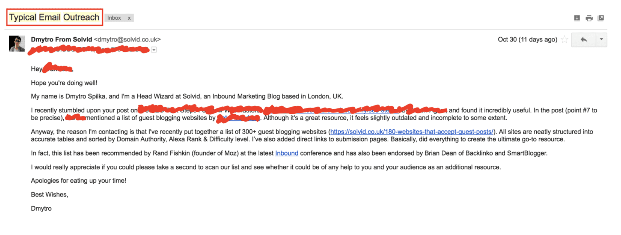Expand the recipient details arrow
This screenshot has height=235, width=621.
coord(154,50)
